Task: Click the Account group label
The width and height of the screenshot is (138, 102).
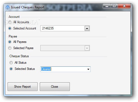Action: point(14,17)
